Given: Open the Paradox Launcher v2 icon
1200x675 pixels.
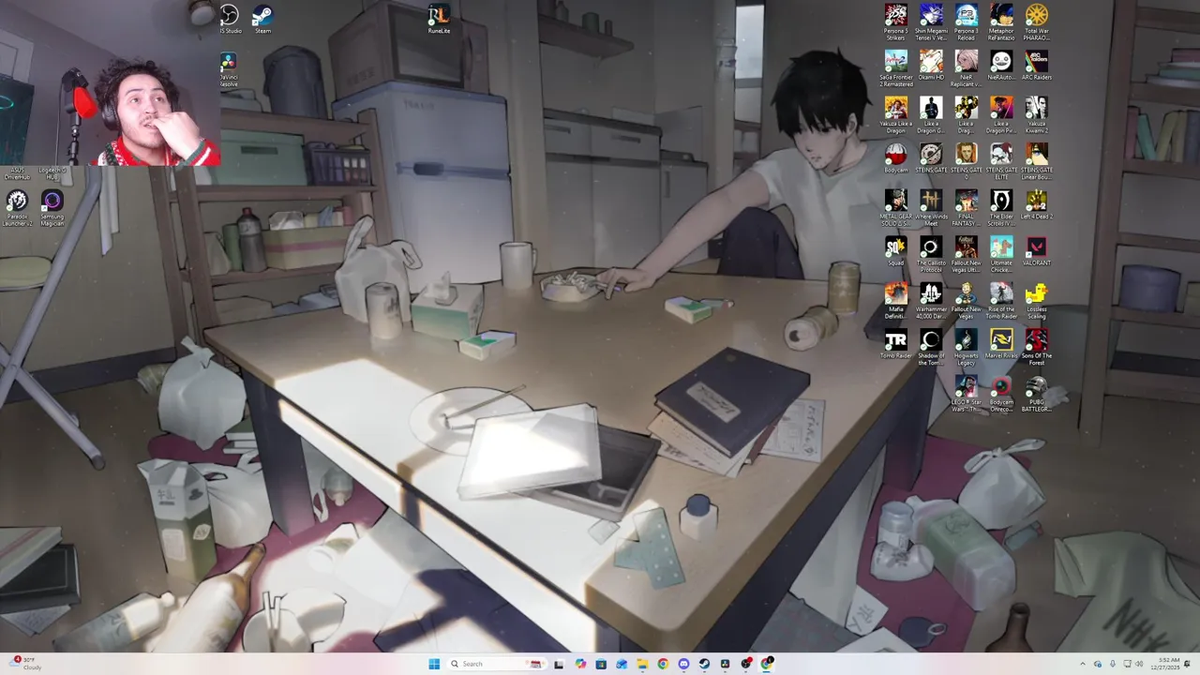Looking at the screenshot, I should (17, 208).
